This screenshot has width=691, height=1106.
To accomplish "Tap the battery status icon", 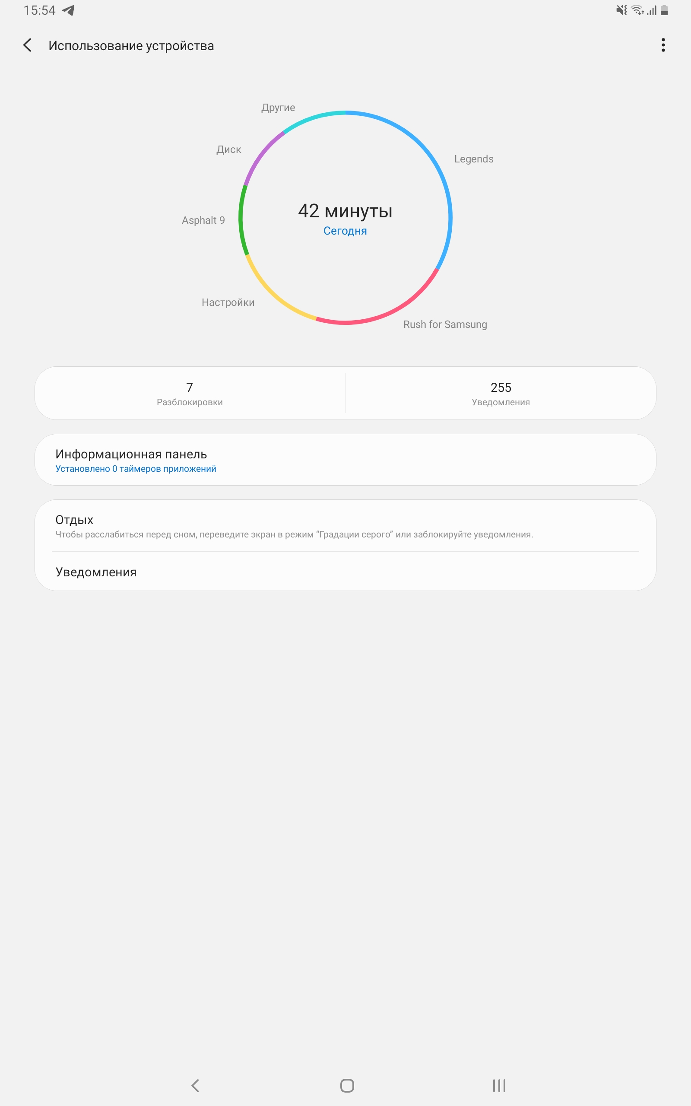I will pos(664,10).
